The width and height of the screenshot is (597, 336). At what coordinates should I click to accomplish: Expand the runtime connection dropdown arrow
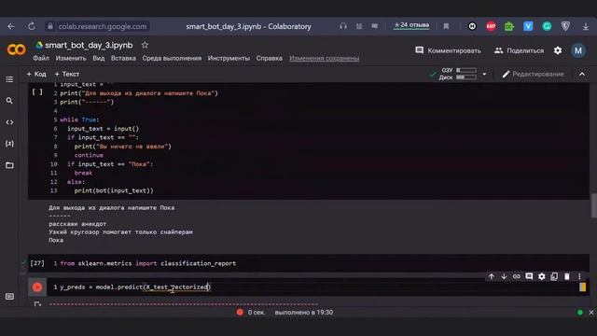484,74
